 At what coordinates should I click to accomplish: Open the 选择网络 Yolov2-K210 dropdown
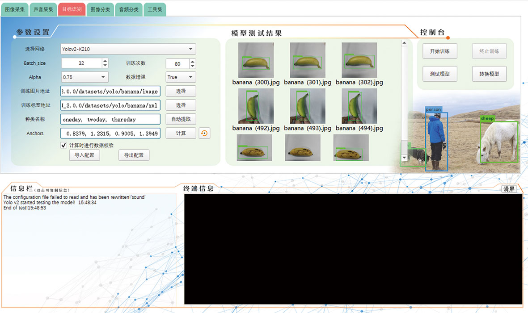[x=128, y=49]
